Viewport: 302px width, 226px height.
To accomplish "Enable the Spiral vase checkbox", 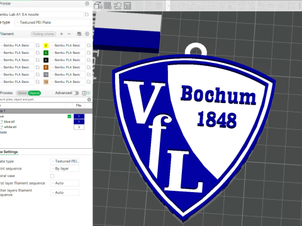I will click(52, 176).
